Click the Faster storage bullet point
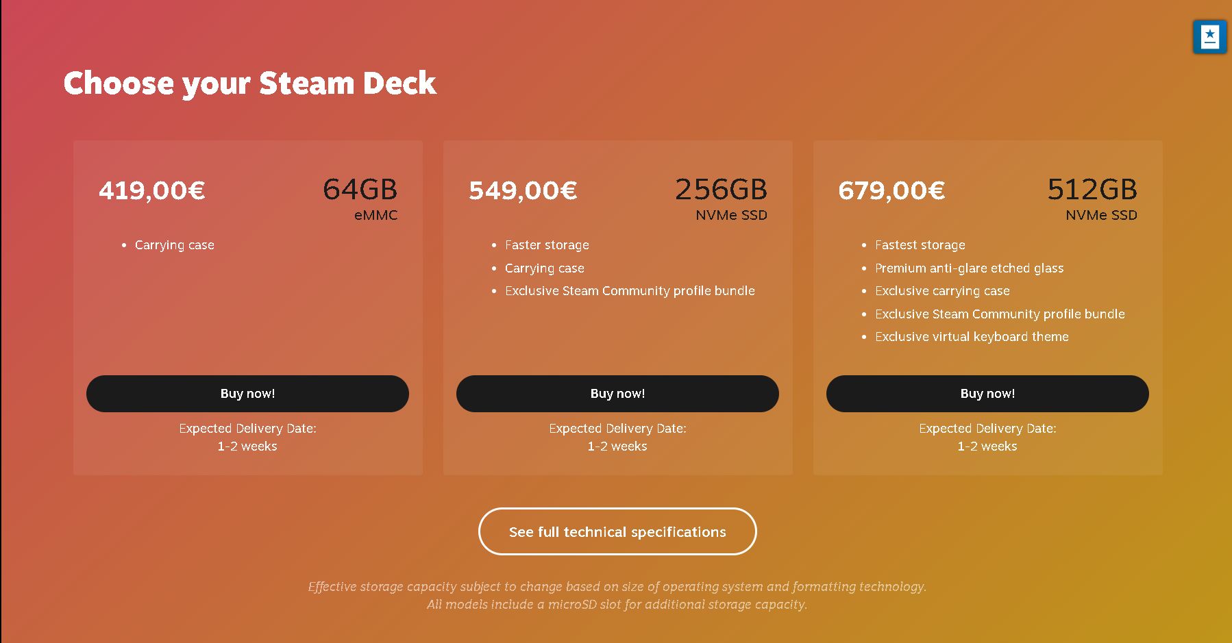1232x643 pixels. coord(547,244)
